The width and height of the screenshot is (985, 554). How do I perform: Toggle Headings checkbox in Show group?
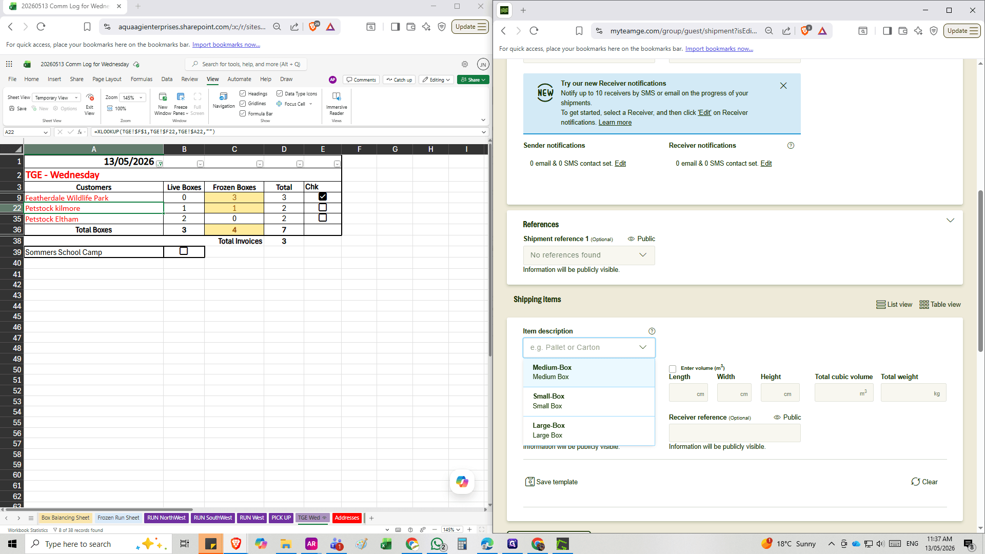[243, 93]
